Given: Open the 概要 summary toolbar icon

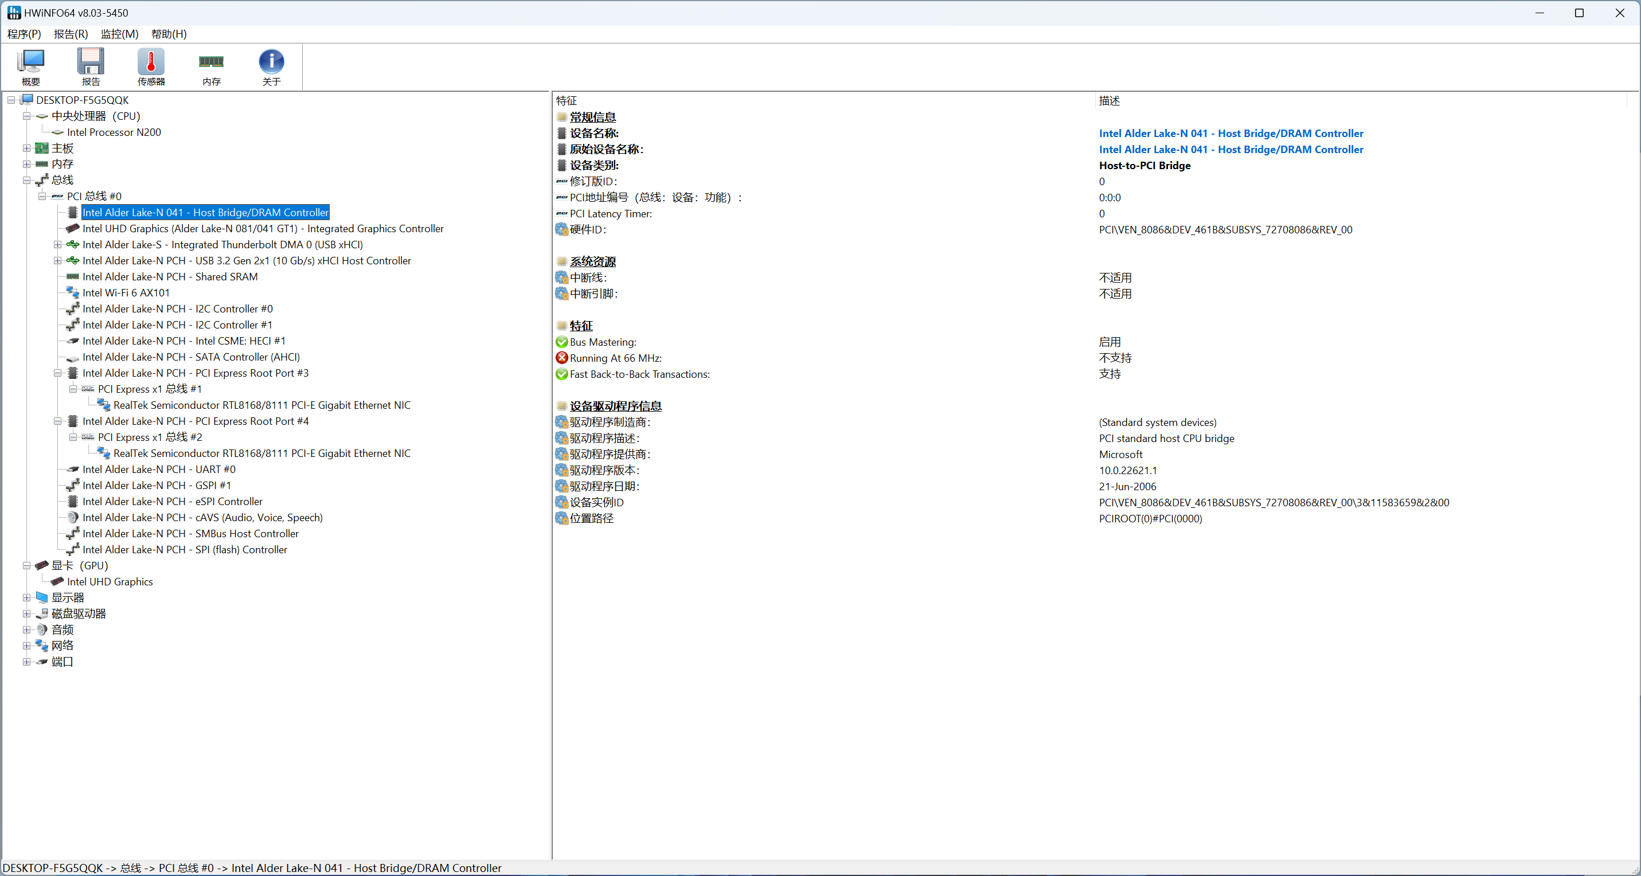Looking at the screenshot, I should [x=30, y=67].
